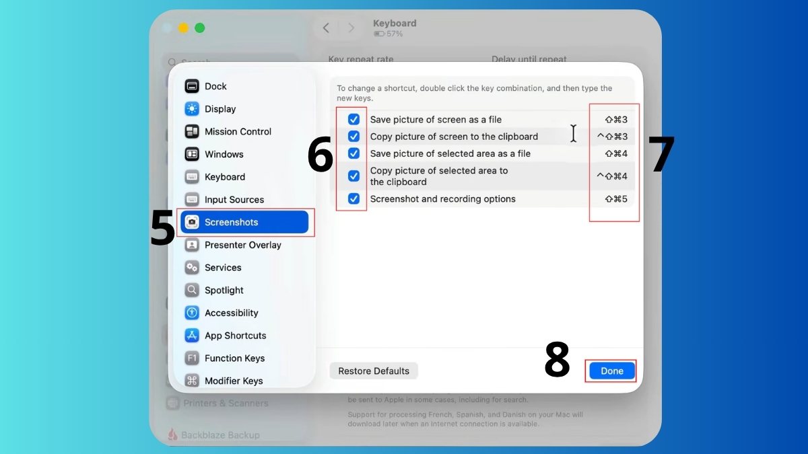808x454 pixels.
Task: Open Printers & Scanners in Settings sidebar
Action: click(x=219, y=404)
